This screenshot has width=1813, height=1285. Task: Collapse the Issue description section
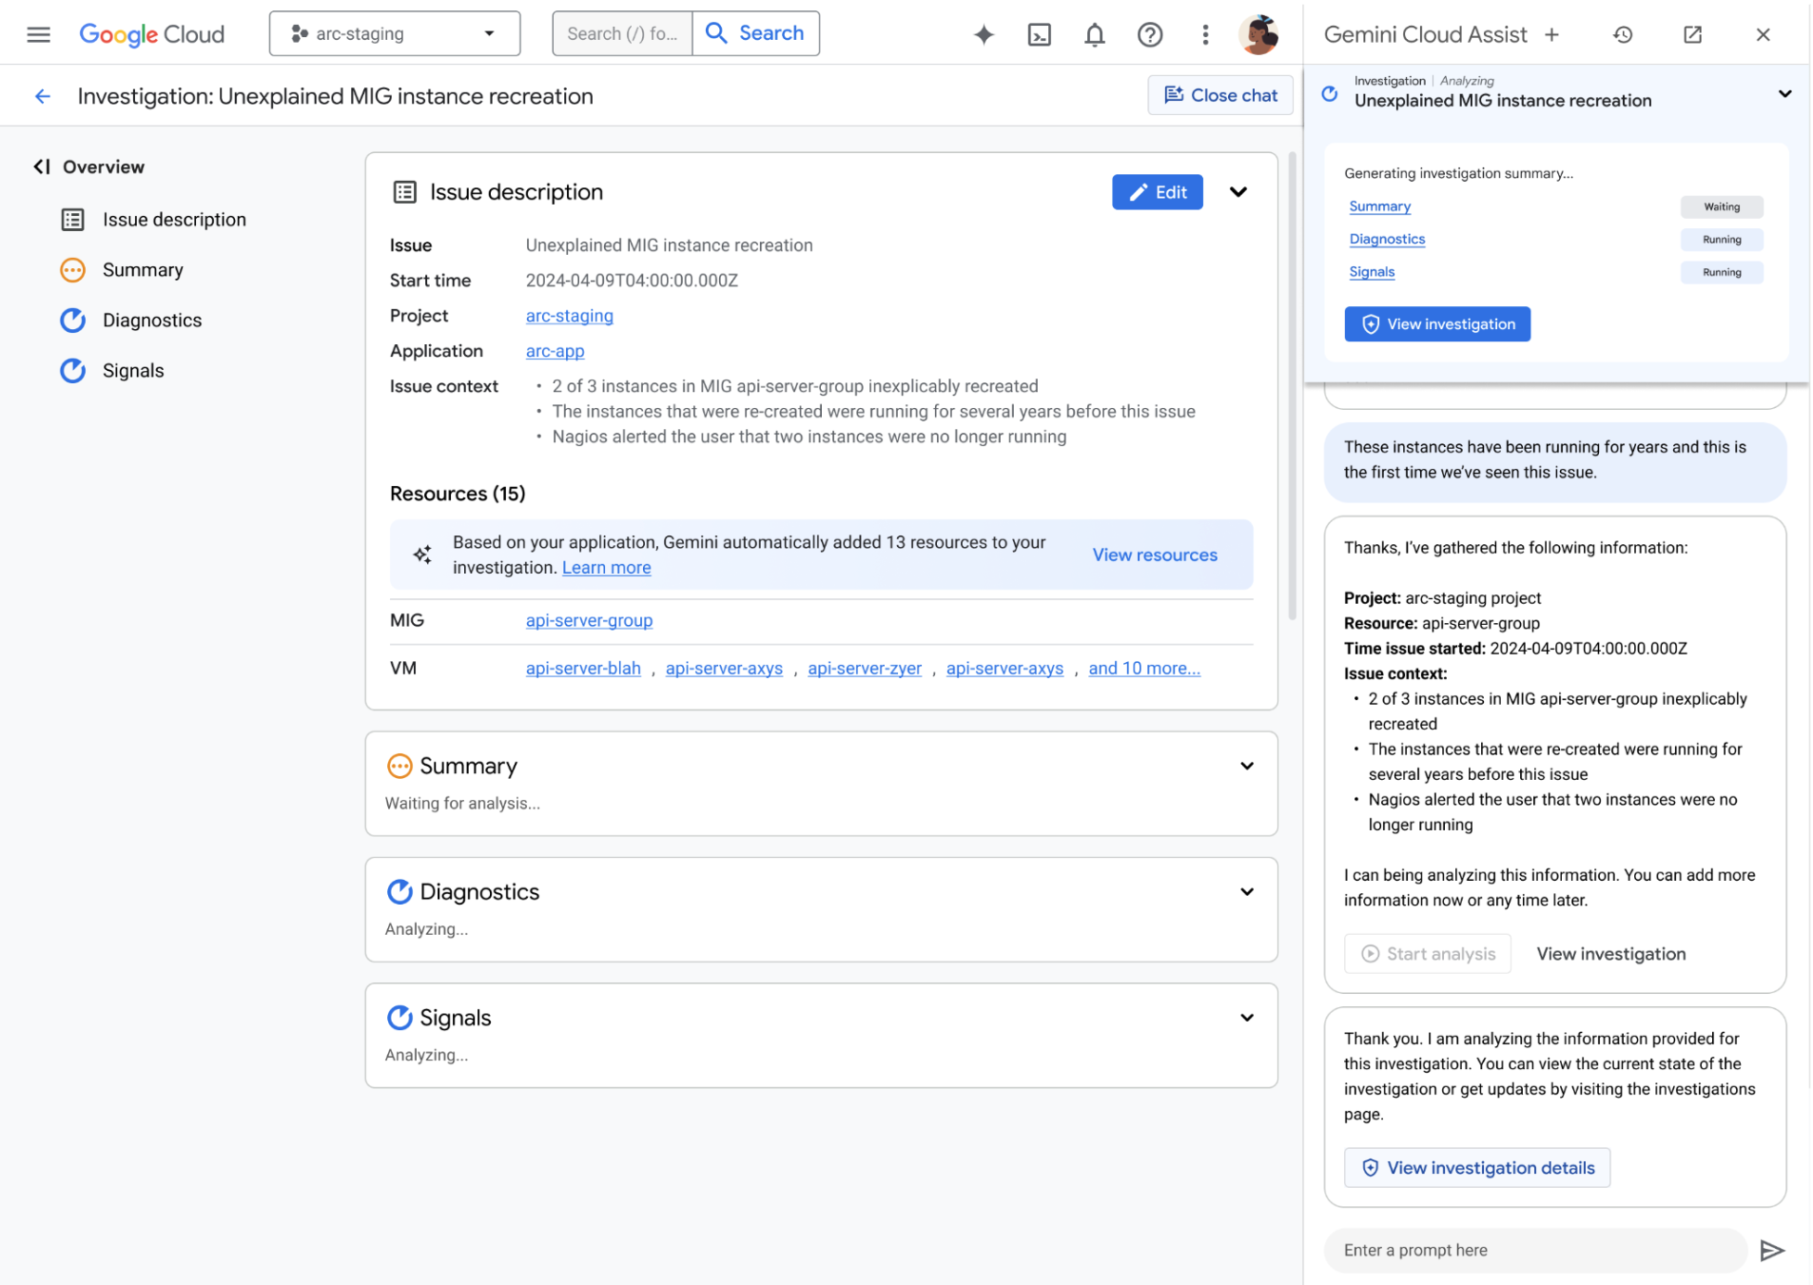1238,191
